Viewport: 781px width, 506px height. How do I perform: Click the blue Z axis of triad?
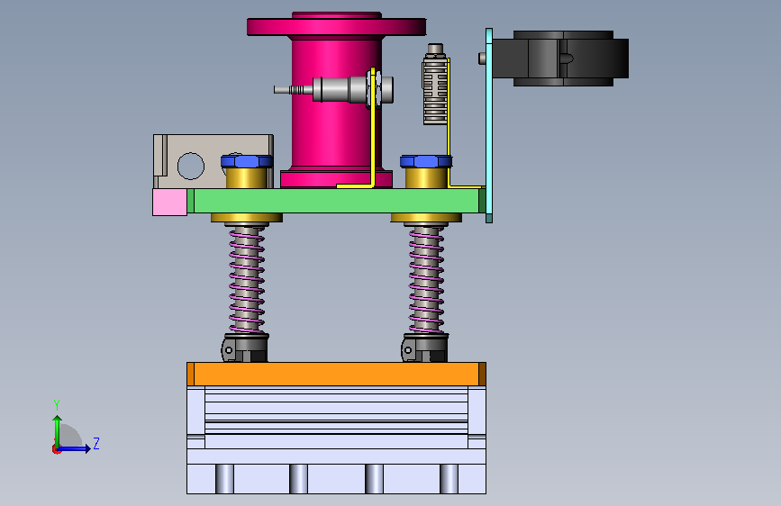75,448
